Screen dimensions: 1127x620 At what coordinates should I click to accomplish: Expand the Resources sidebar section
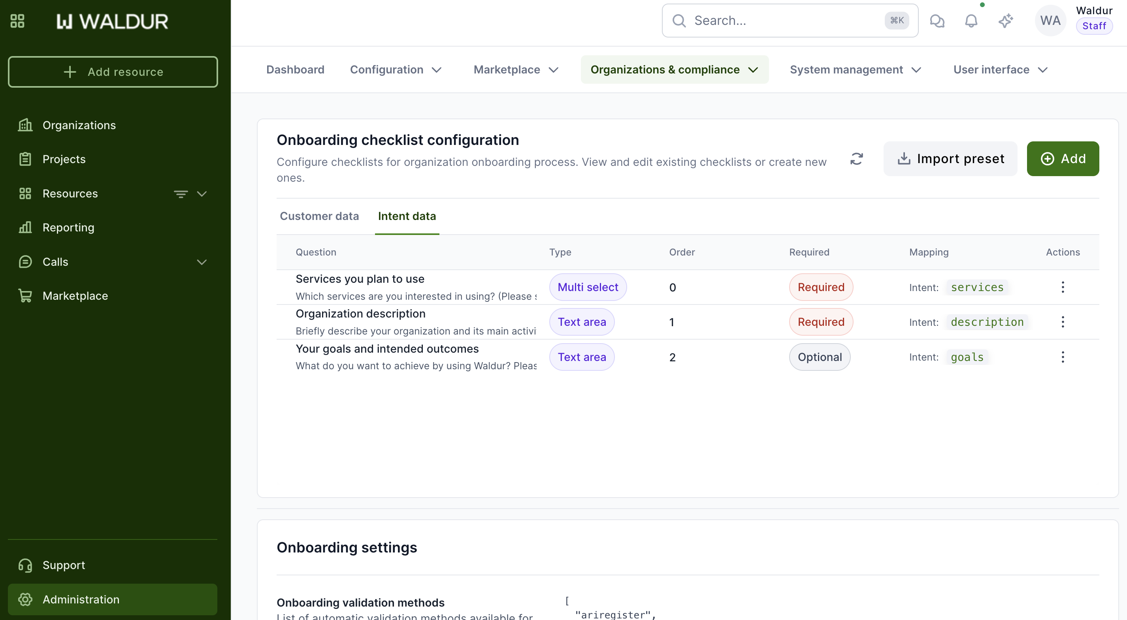(202, 194)
